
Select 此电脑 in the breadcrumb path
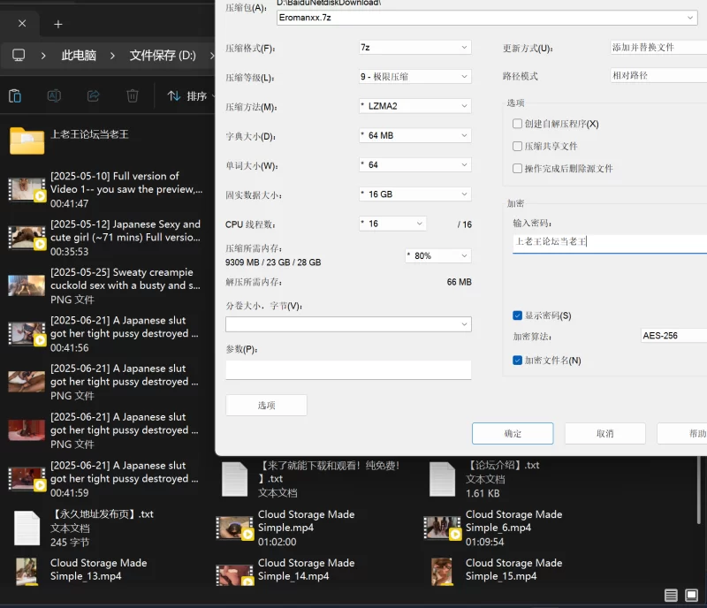(x=79, y=56)
